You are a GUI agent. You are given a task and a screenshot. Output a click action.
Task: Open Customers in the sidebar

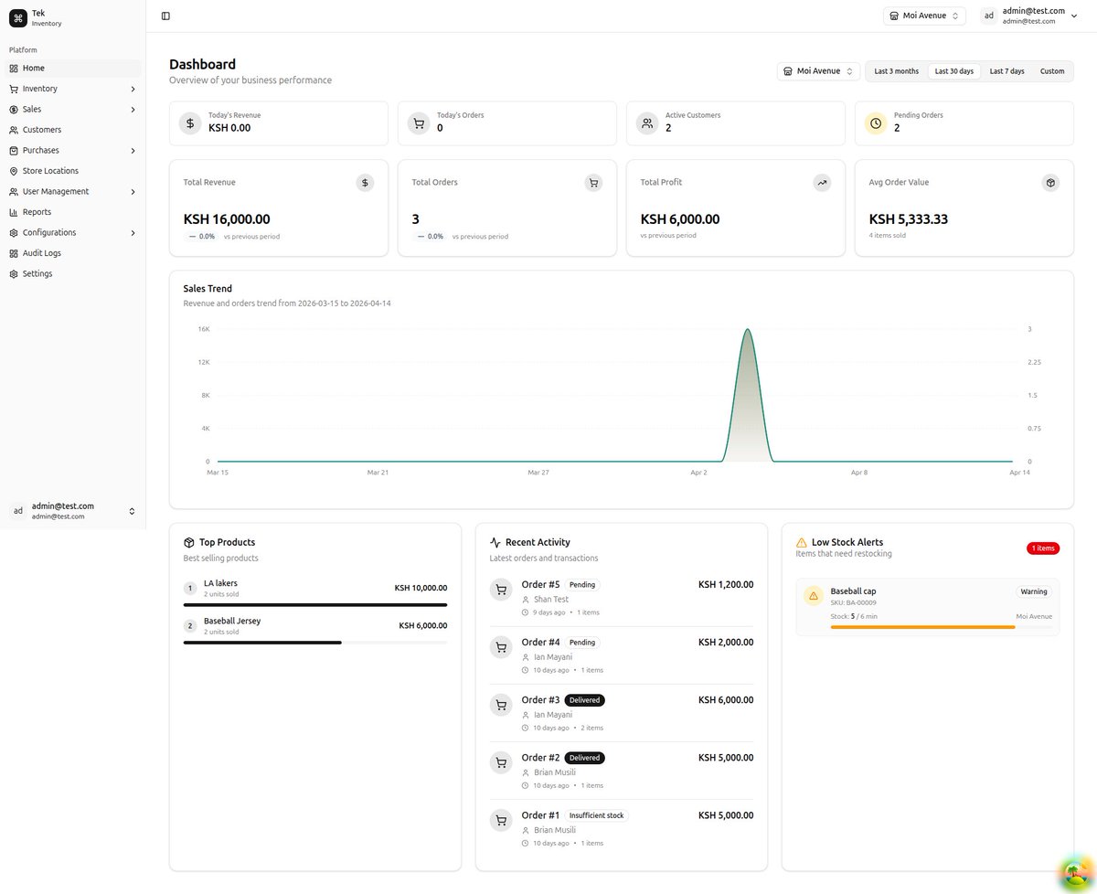tap(73, 130)
